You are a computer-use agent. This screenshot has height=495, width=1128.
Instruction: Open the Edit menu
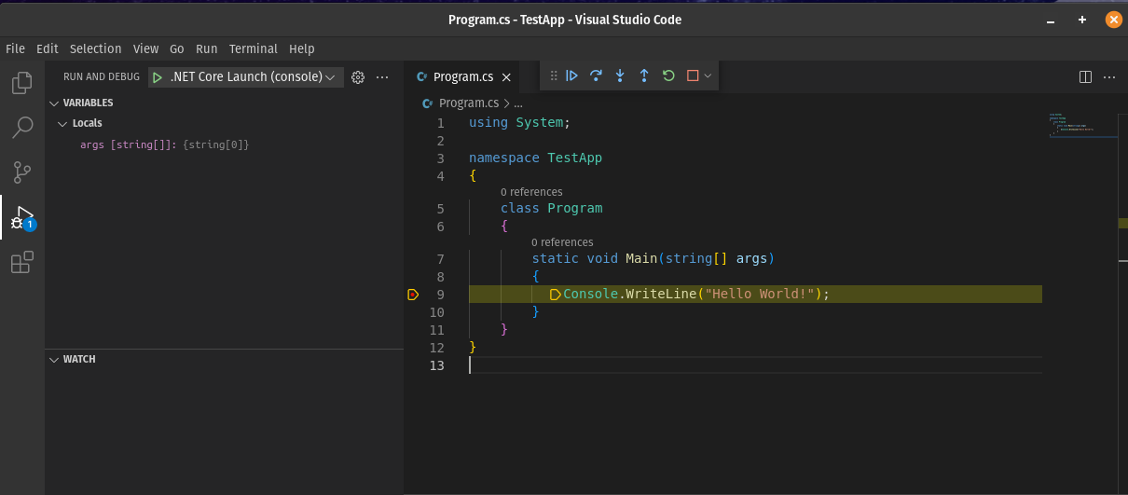(48, 48)
